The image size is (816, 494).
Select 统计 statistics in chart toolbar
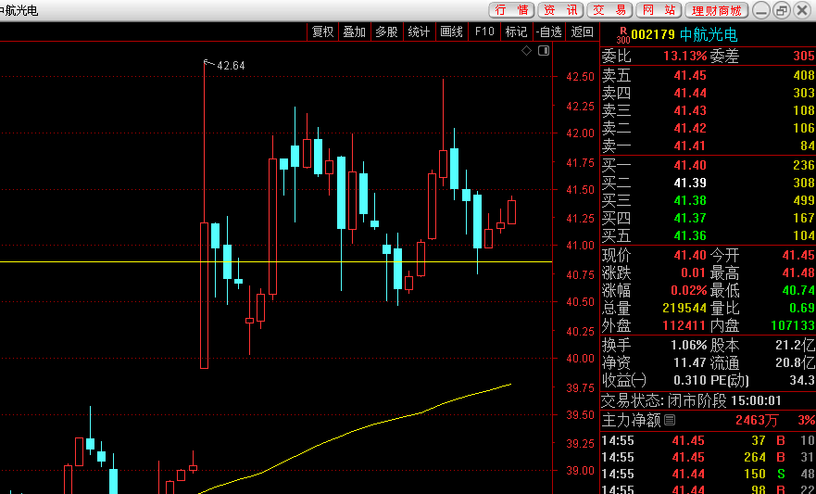coord(419,32)
